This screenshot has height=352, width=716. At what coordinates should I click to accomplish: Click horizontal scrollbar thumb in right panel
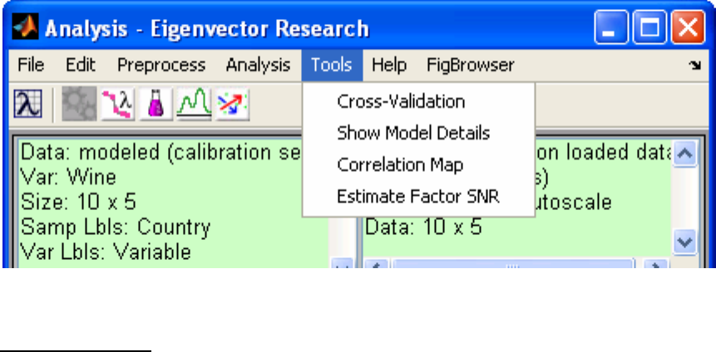(513, 264)
